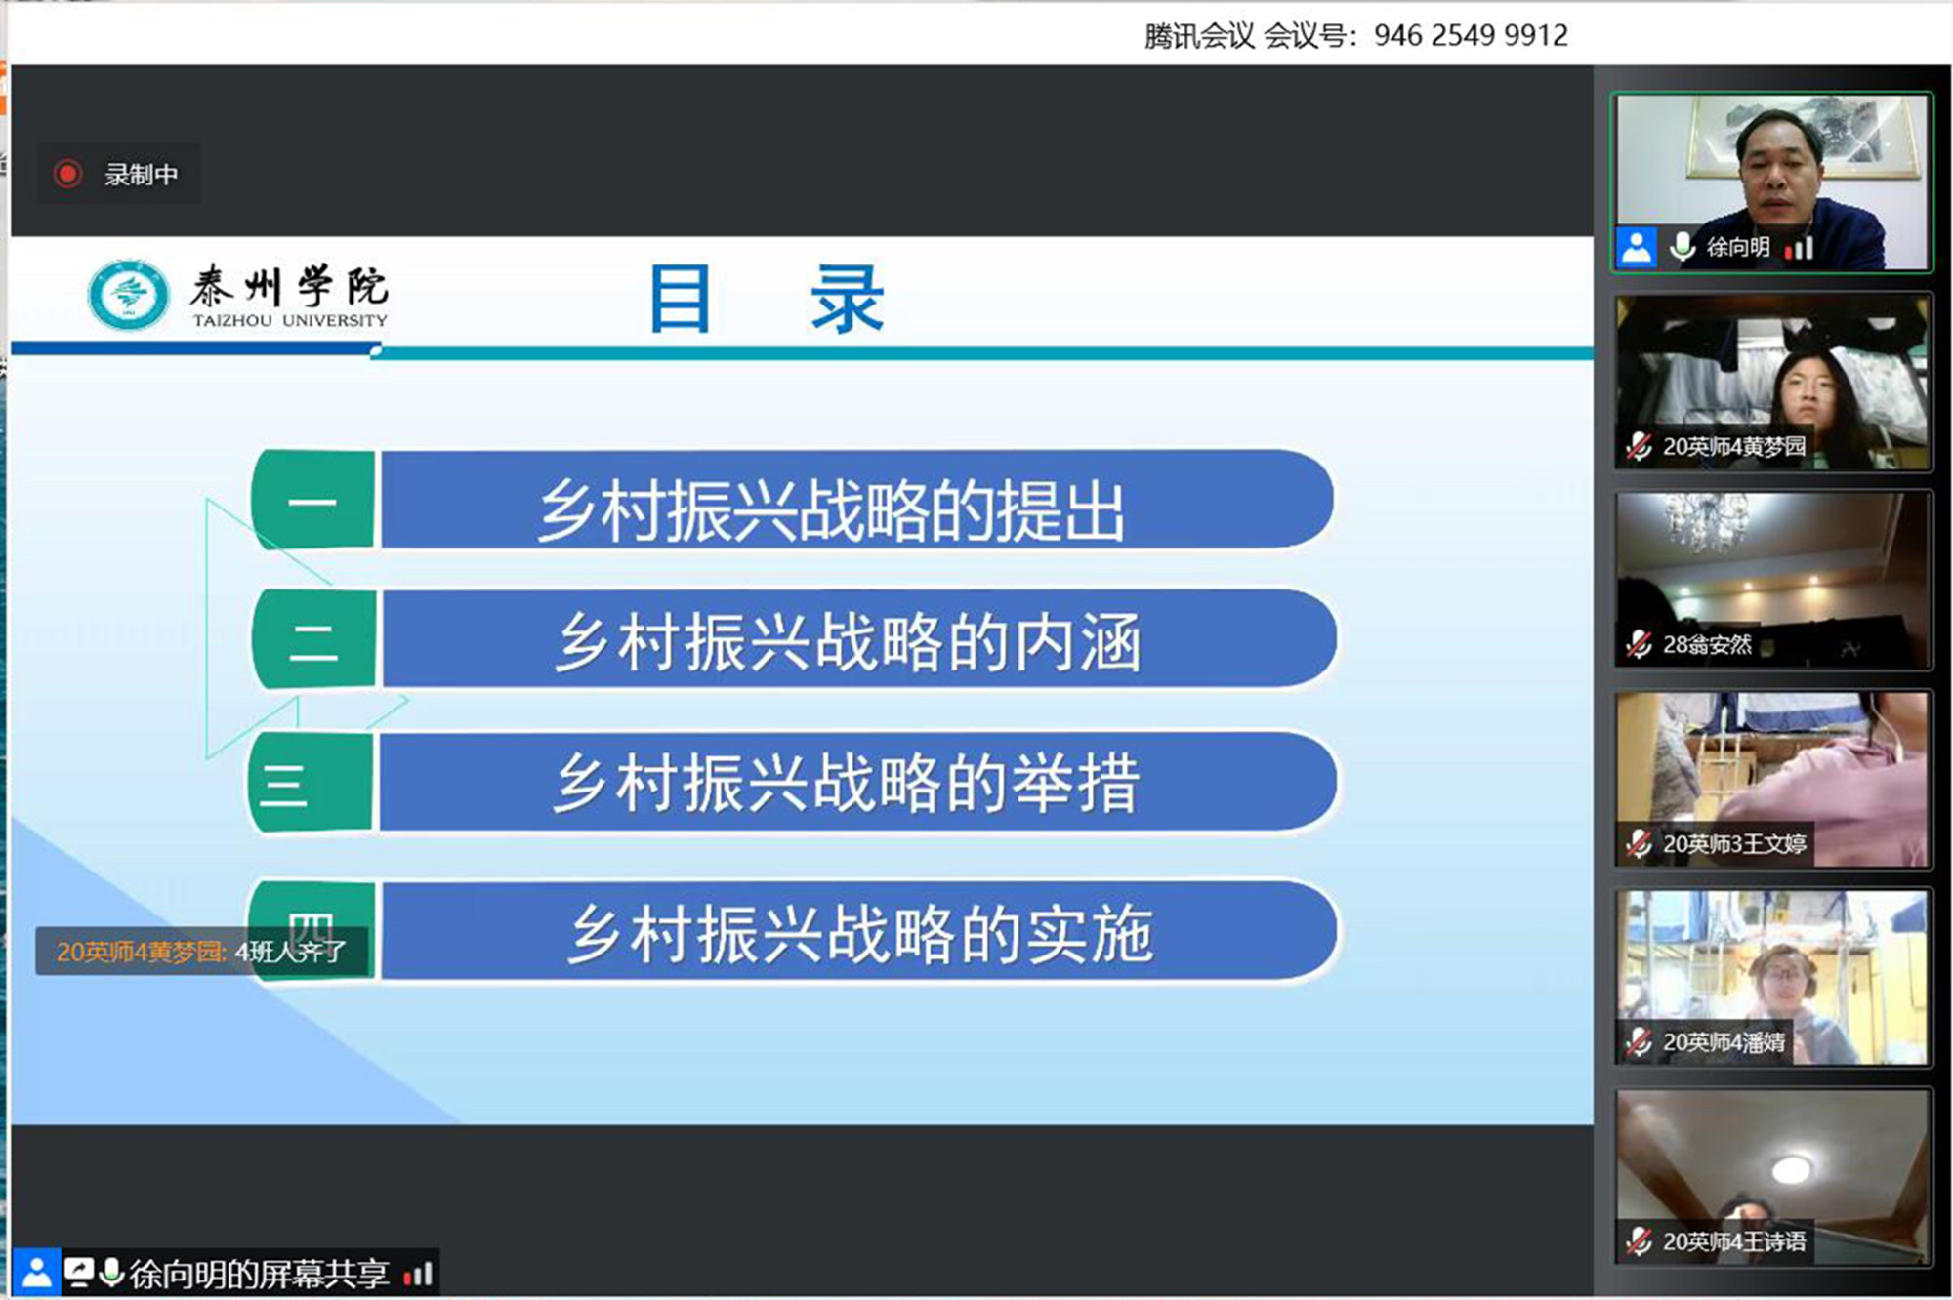Screen dimensions: 1953x1300
Task: Click the 乡村振兴战略的举措 slide item
Action: (x=846, y=782)
